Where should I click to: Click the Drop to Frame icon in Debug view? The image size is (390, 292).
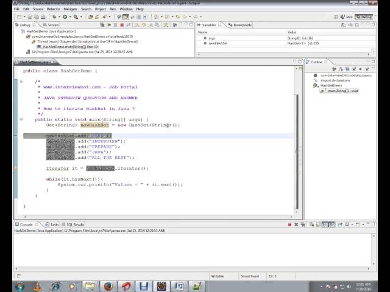157,25
